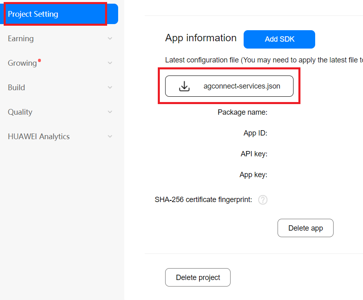363x300 pixels.
Task: Open the Project Setting menu item
Action: 33,14
